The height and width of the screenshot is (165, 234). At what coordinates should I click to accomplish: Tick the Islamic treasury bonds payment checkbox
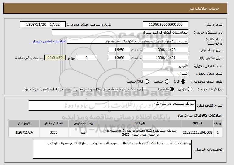[144, 89]
